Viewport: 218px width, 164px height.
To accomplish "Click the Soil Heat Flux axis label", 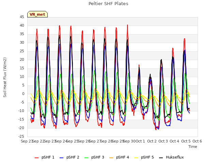I will pos(5,77).
